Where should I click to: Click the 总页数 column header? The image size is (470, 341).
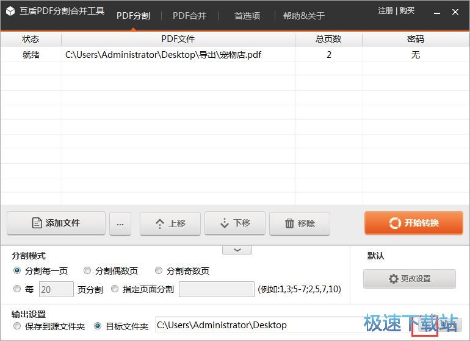(x=328, y=39)
